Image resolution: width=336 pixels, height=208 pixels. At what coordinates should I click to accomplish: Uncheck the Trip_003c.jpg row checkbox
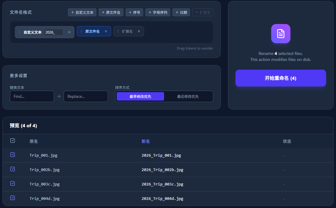[13, 183]
